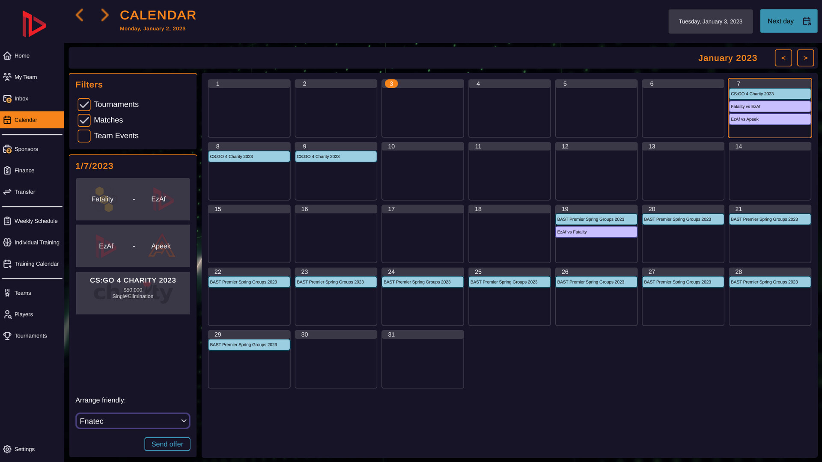This screenshot has height=462, width=822.
Task: Open the Training Calendar
Action: 36,264
